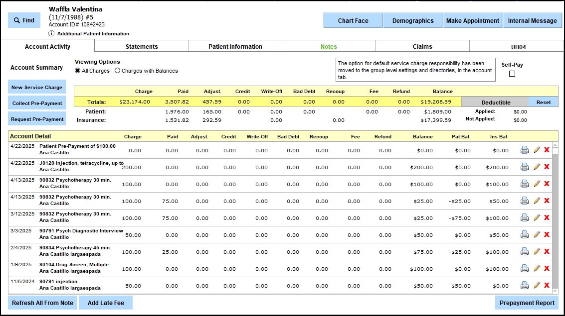The image size is (565, 316).
Task: Open the Prepayment Report
Action: [x=527, y=303]
